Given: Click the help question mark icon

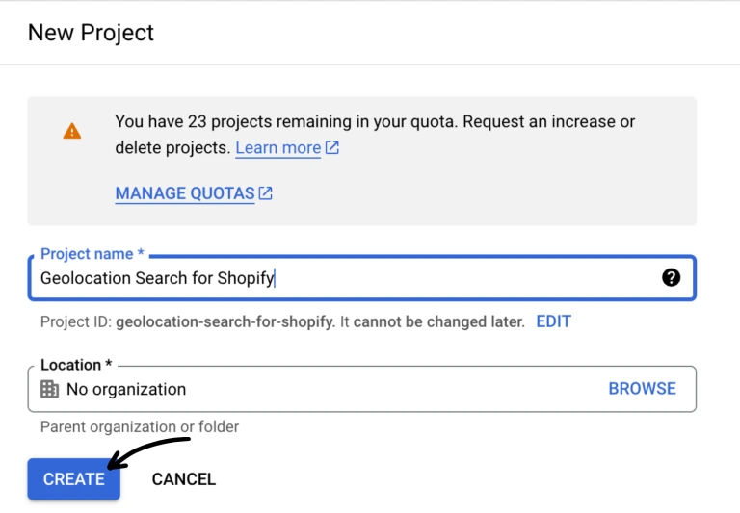Looking at the screenshot, I should point(672,277).
